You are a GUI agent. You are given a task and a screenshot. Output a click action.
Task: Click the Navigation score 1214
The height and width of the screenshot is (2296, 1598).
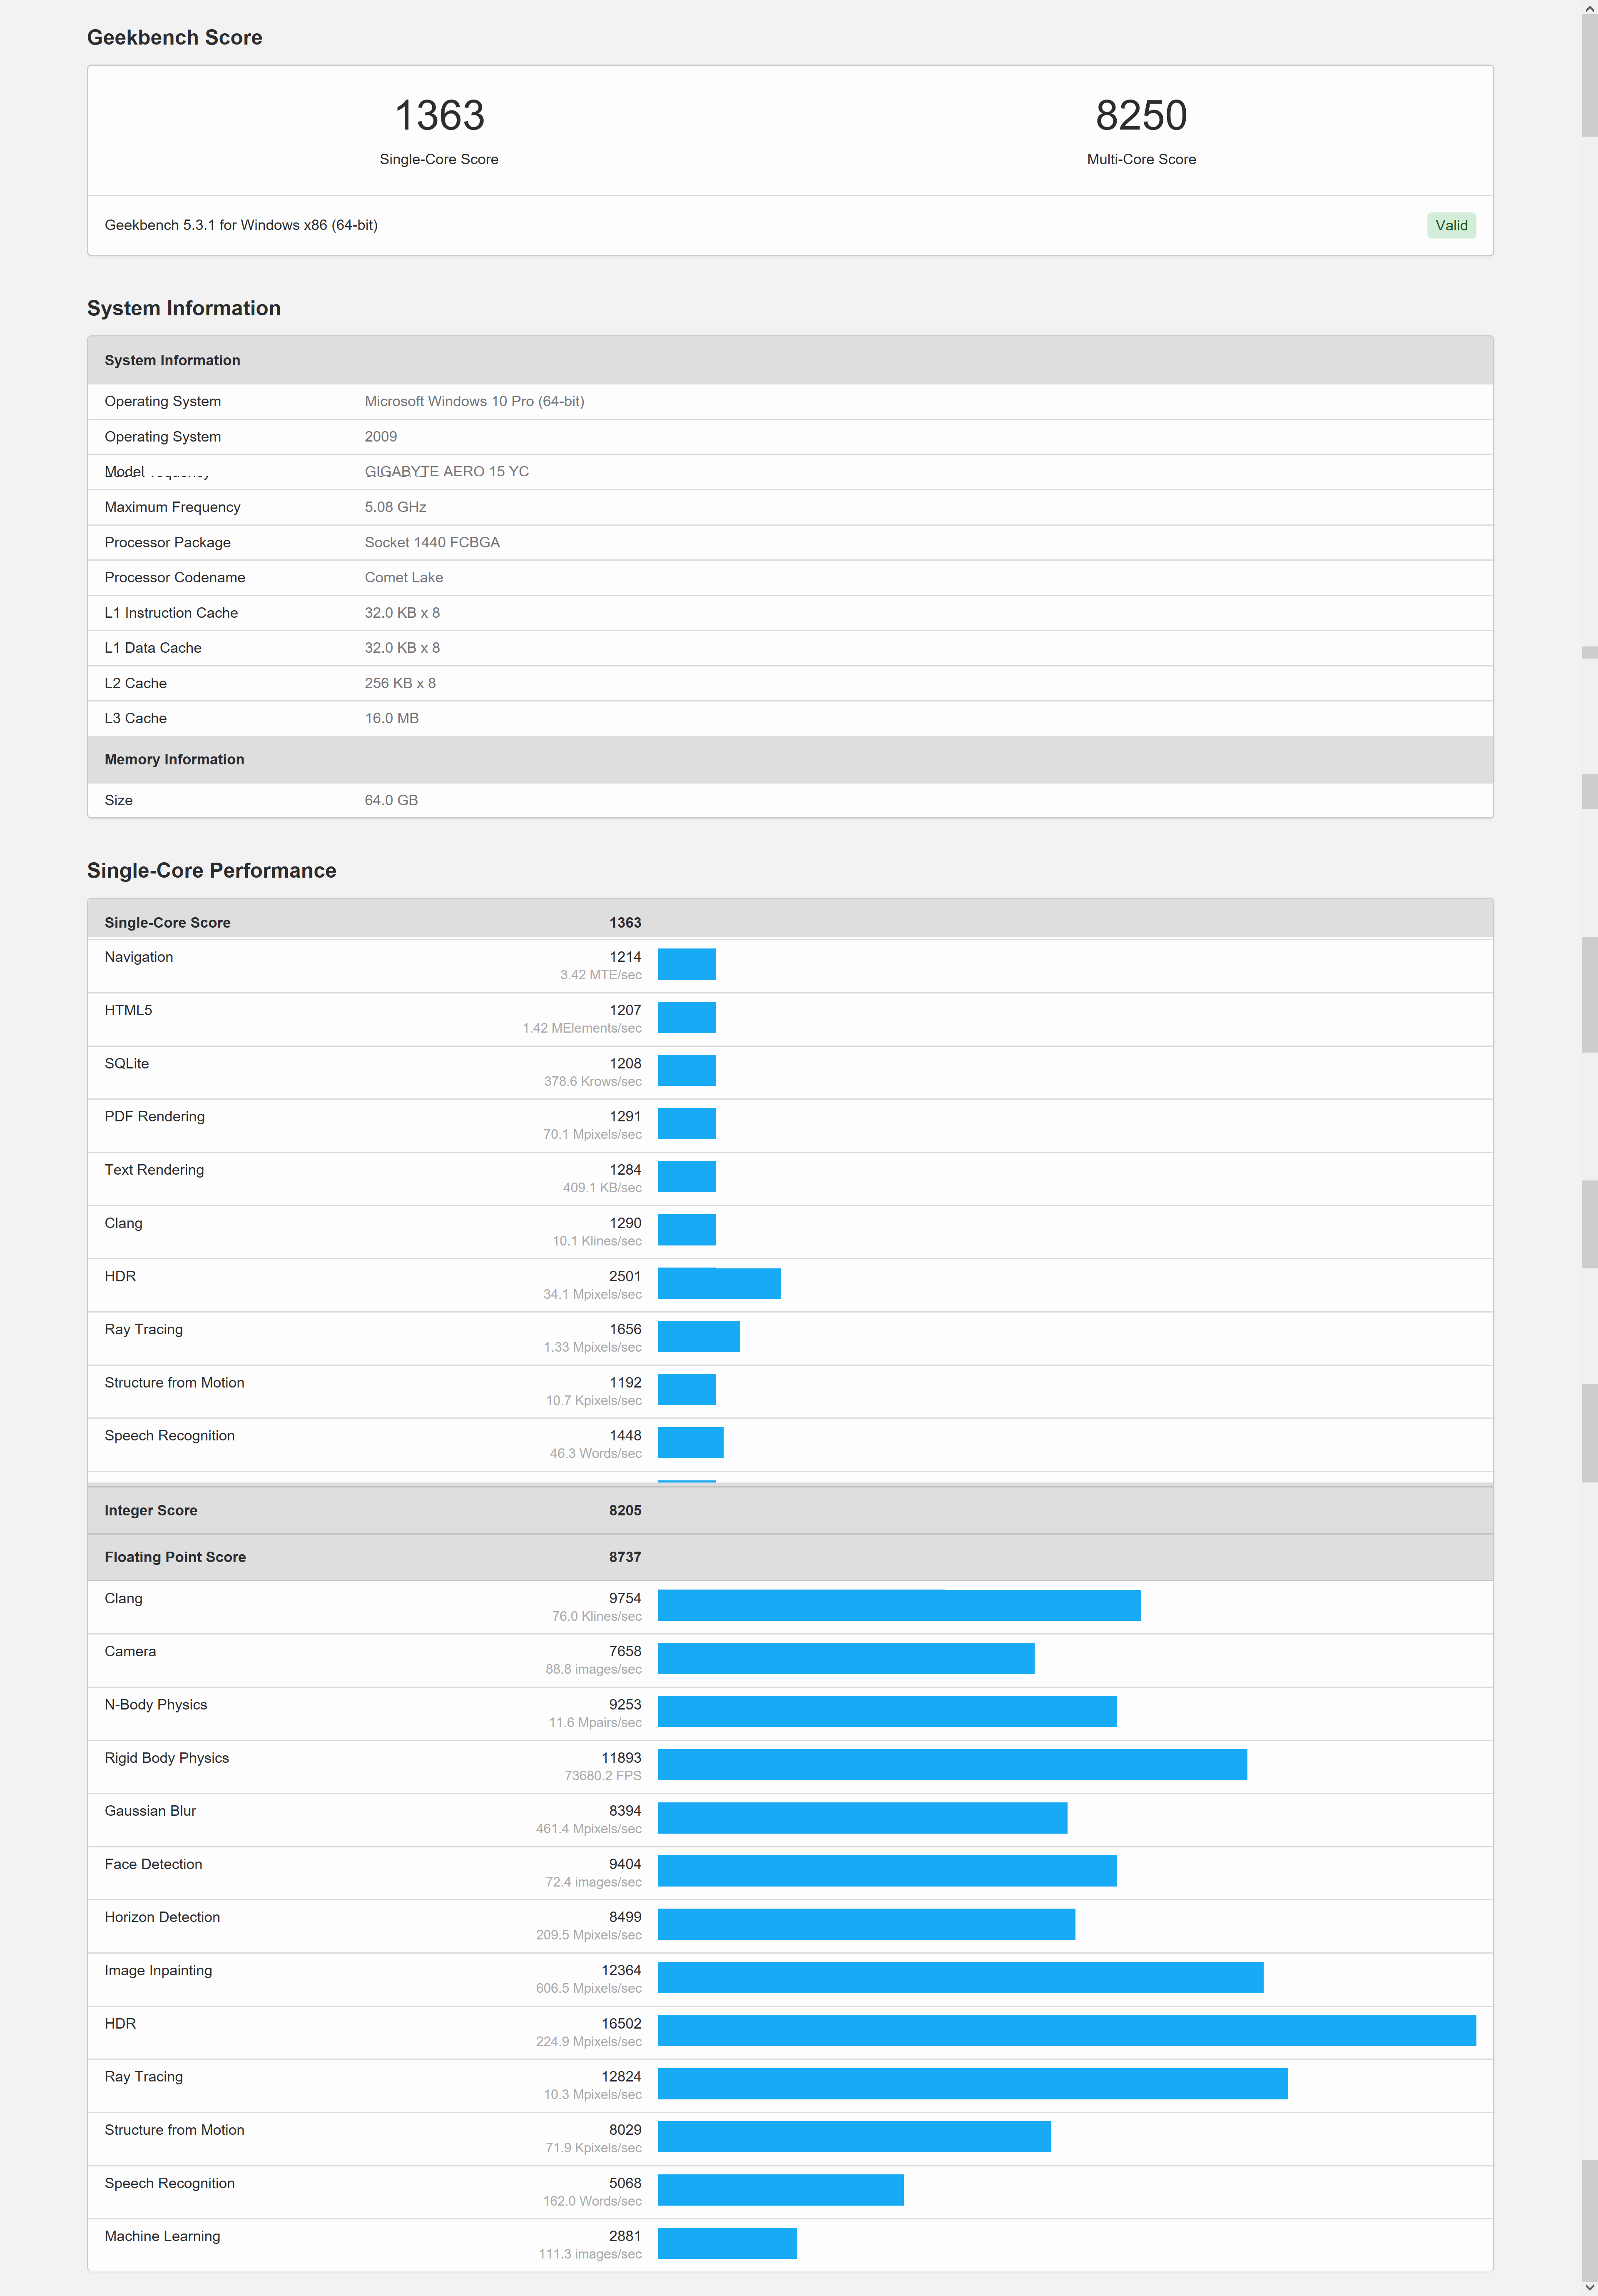(x=626, y=957)
